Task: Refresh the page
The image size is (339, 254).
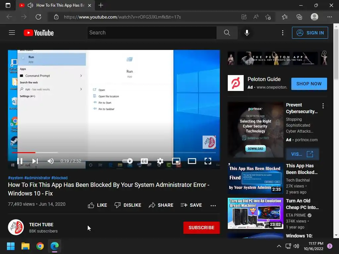Action: (38, 17)
